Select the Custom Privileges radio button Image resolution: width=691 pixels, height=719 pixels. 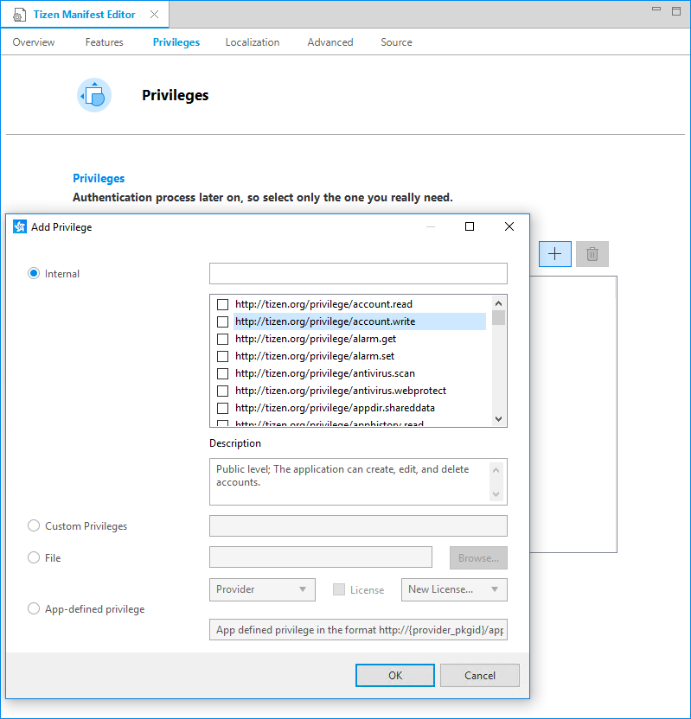pyautogui.click(x=35, y=525)
